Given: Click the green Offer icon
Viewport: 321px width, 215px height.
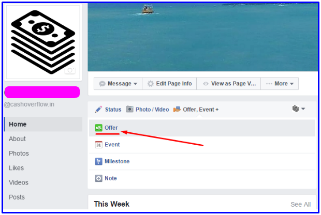Looking at the screenshot, I should click(x=98, y=128).
